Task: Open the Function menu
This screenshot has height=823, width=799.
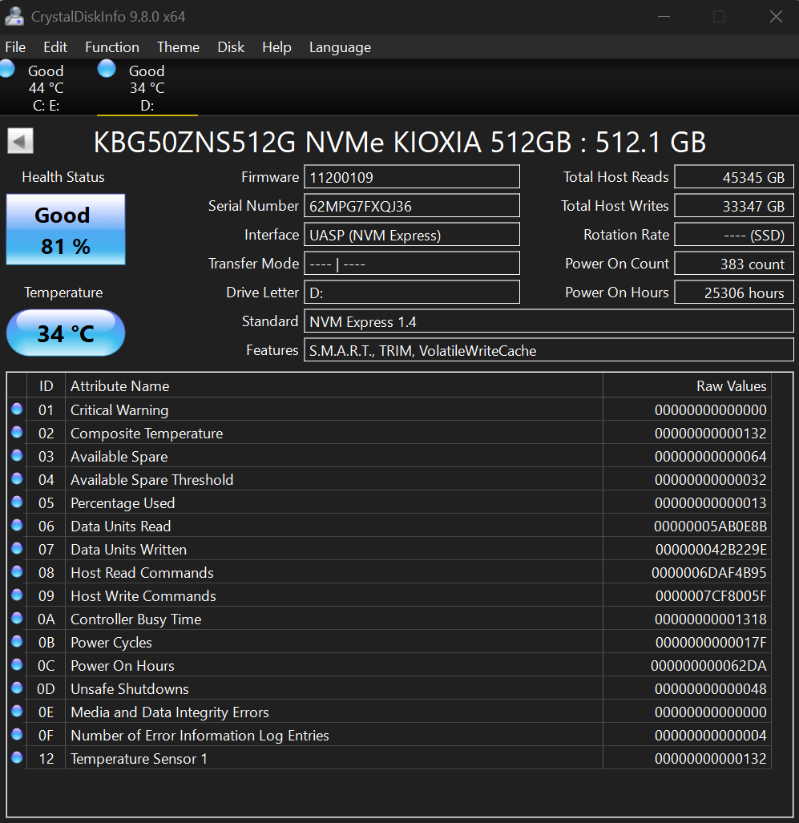Action: click(112, 47)
